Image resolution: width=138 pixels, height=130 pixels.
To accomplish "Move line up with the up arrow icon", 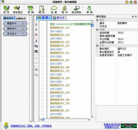I will pyautogui.click(x=36, y=30).
